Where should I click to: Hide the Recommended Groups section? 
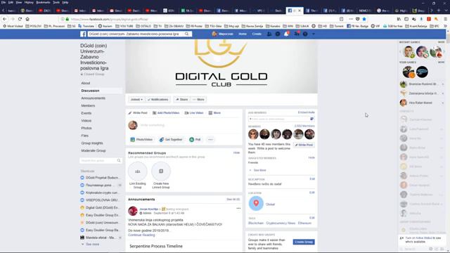(x=236, y=153)
